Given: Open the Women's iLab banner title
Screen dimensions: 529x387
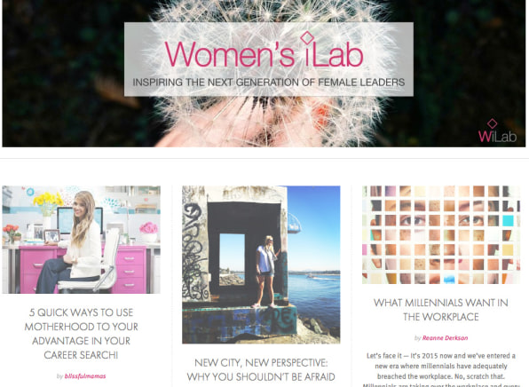Looking at the screenshot, I should (x=264, y=51).
